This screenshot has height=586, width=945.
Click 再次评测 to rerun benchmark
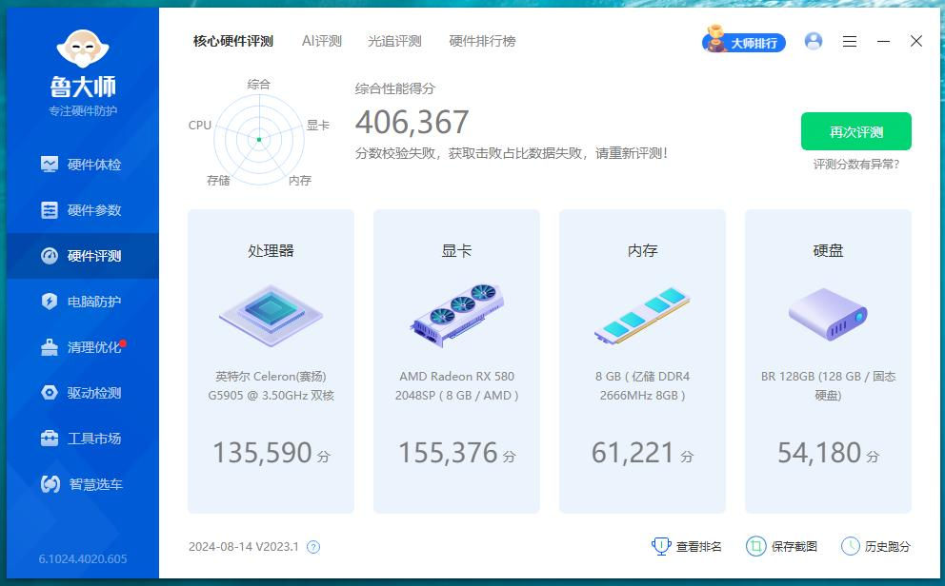(x=855, y=131)
